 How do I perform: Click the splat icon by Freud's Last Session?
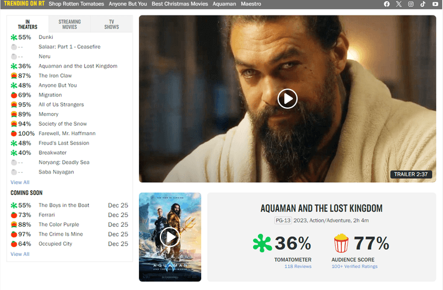[x=14, y=143]
